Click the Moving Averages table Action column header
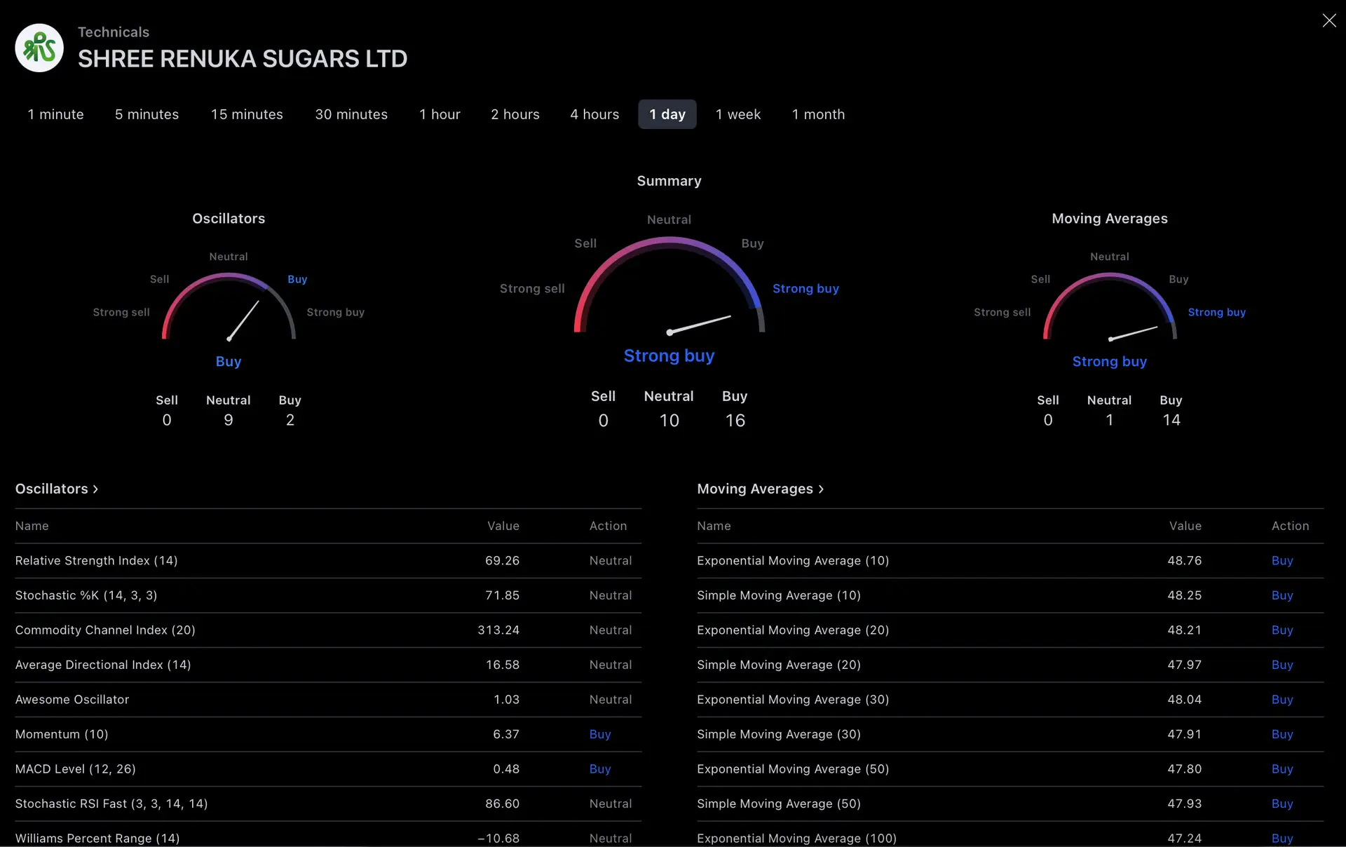 [x=1290, y=526]
